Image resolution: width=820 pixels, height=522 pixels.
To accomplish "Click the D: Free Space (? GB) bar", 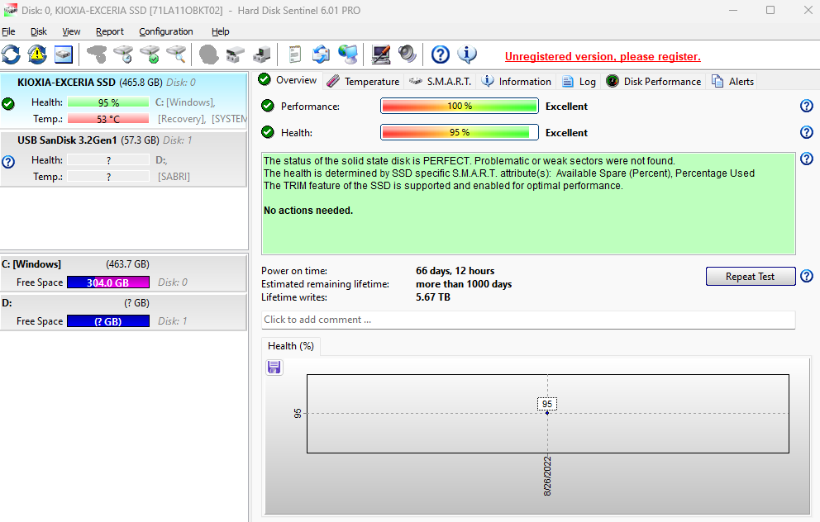I will (108, 320).
